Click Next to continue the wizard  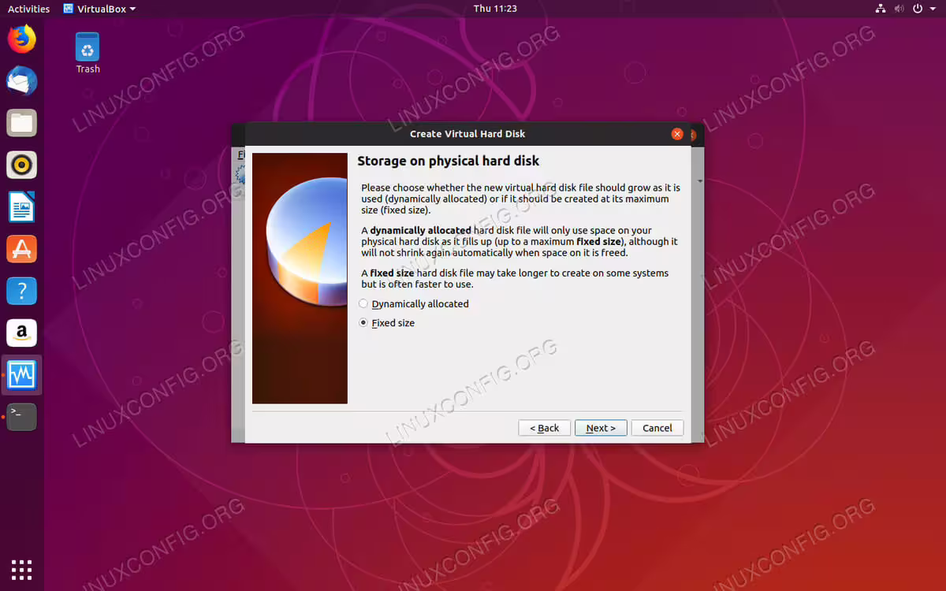601,428
